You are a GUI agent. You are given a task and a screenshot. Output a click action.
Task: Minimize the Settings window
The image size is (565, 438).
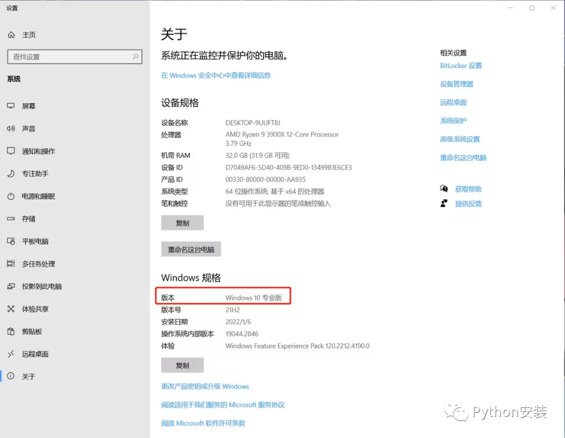(x=510, y=8)
